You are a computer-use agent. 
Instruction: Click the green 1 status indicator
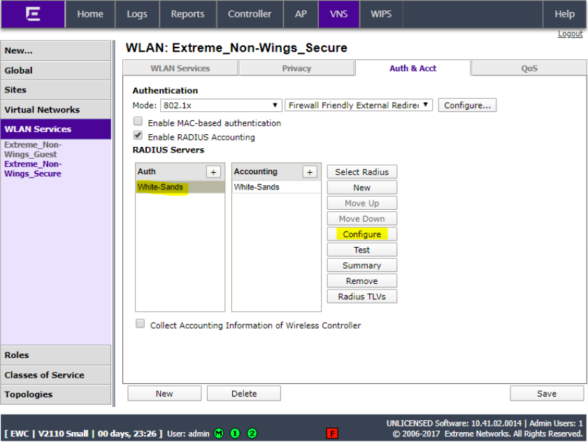tap(235, 434)
